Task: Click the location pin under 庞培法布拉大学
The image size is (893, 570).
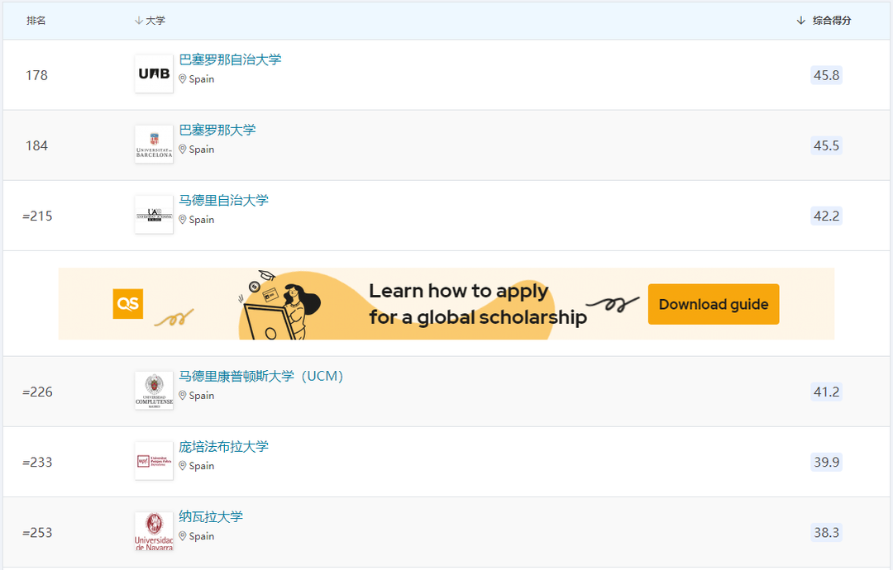Action: click(x=183, y=466)
